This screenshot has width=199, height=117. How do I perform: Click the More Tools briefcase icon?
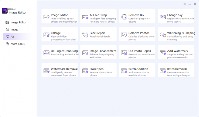tap(7, 44)
